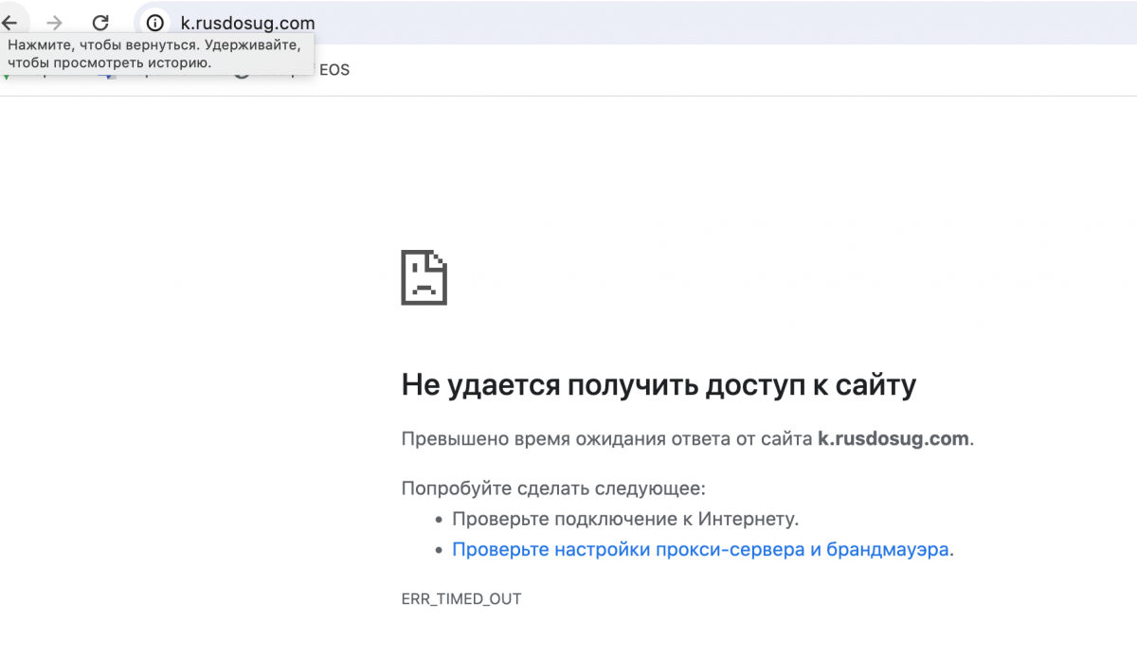This screenshot has height=655, width=1137.
Task: Open 'Проверьте настройки прокси-сервера и брандмауэра' link
Action: click(x=700, y=549)
